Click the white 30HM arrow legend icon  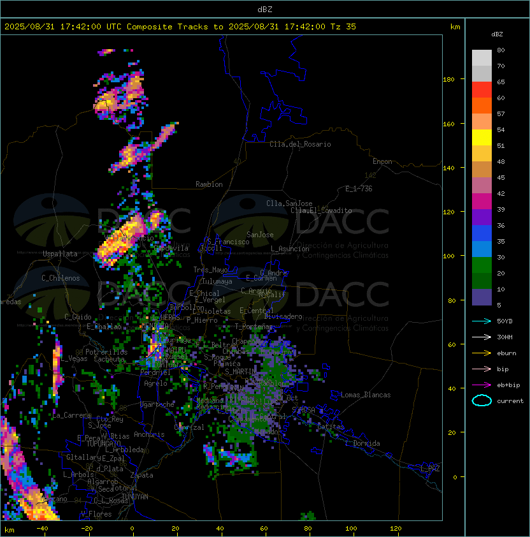482,337
